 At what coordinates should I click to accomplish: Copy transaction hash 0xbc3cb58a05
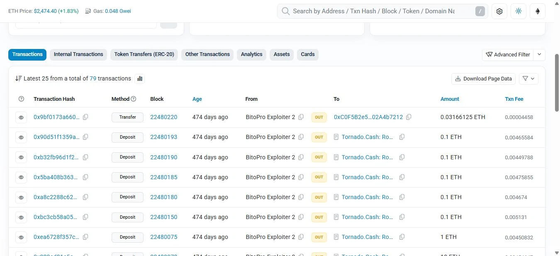click(x=85, y=217)
